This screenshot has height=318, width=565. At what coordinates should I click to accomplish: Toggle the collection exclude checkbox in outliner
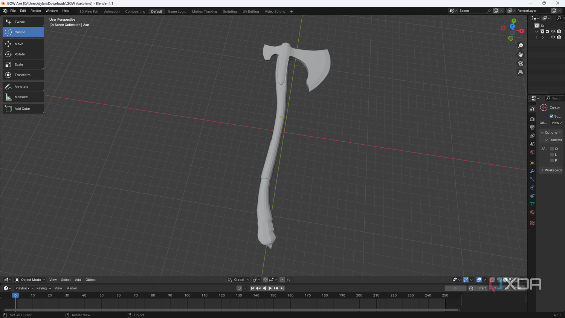(x=547, y=31)
